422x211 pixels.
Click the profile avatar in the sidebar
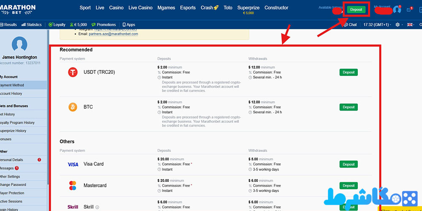click(x=19, y=43)
